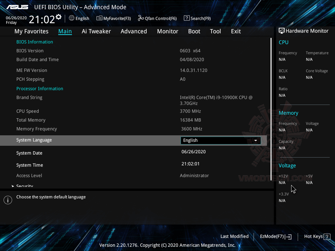Select the System Time value 21:02:01
The height and width of the screenshot is (251, 335).
click(x=190, y=164)
